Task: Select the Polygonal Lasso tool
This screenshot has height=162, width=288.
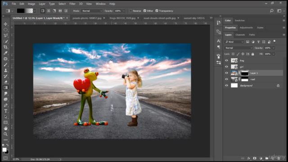Action: pos(5,36)
